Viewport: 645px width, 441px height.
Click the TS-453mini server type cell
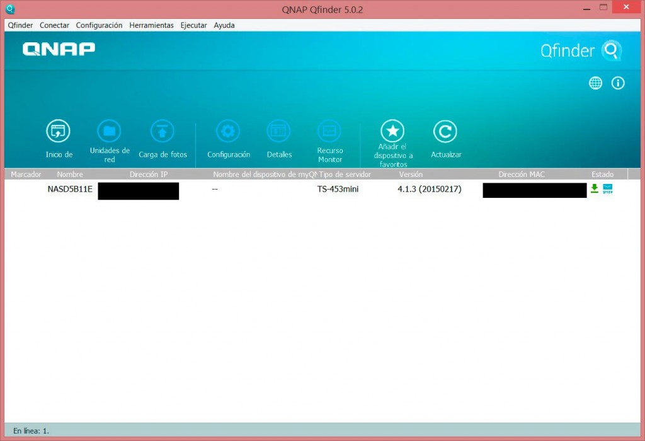[x=338, y=189]
